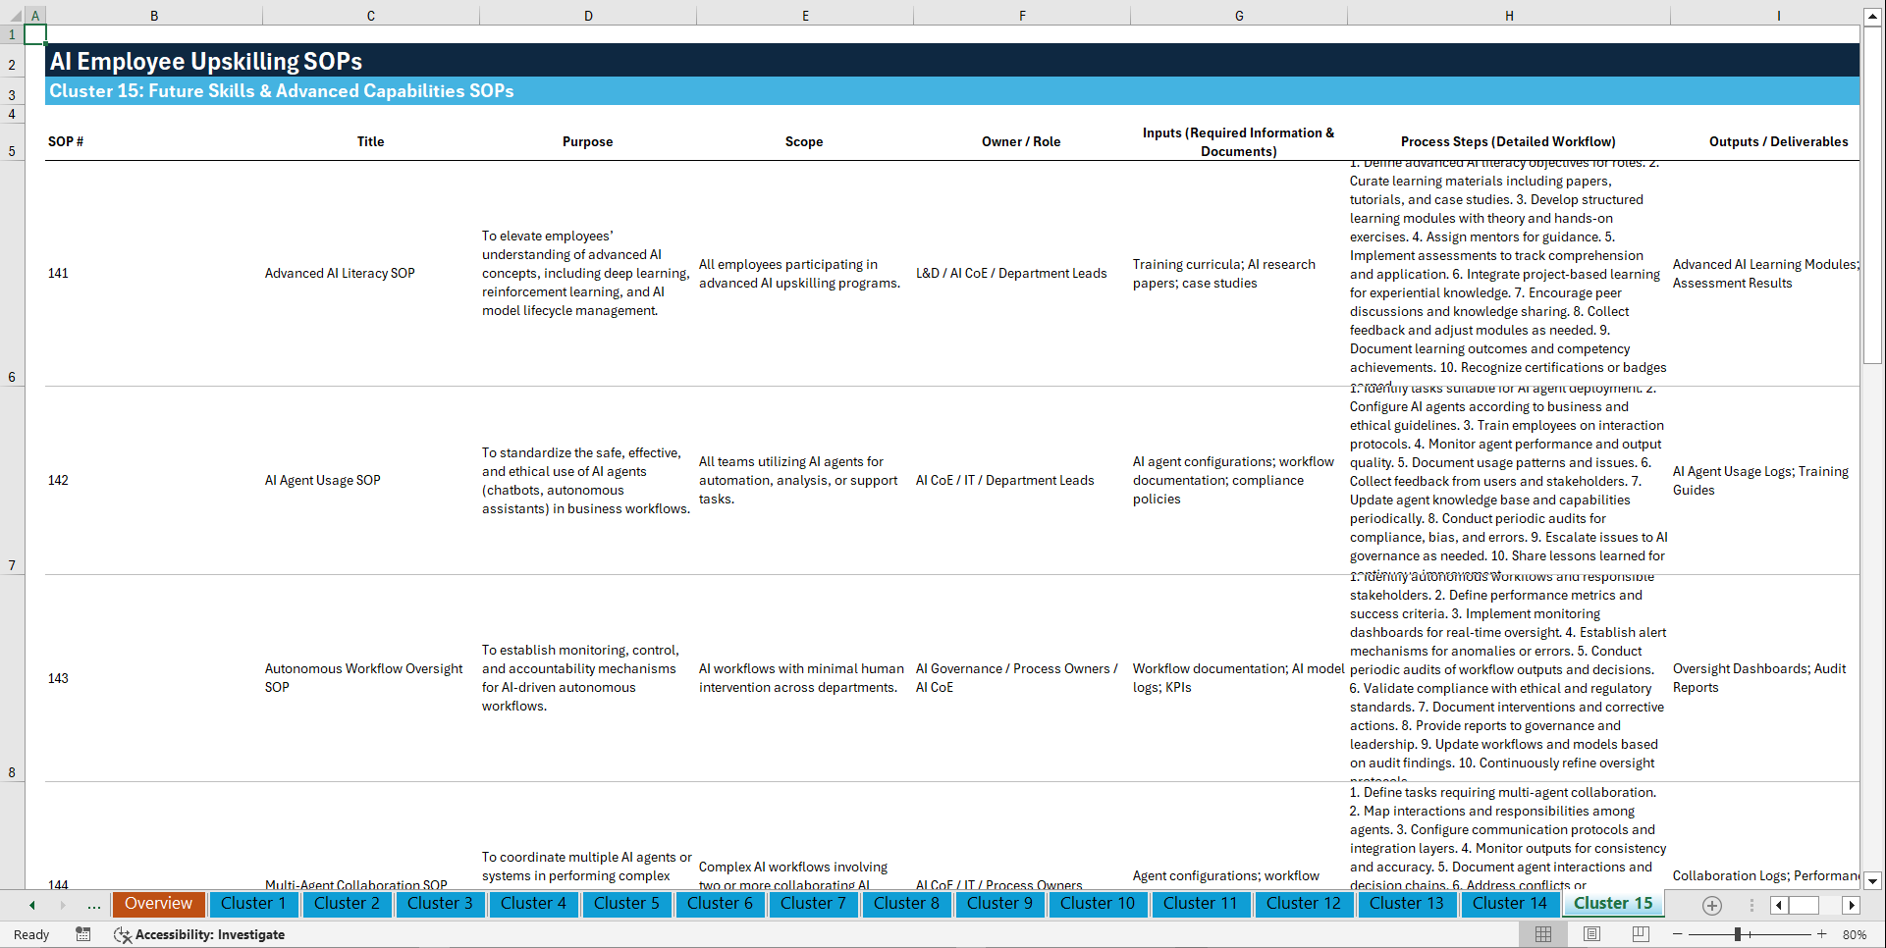Image resolution: width=1886 pixels, height=948 pixels.
Task: Open Page Break Preview
Action: (1640, 934)
